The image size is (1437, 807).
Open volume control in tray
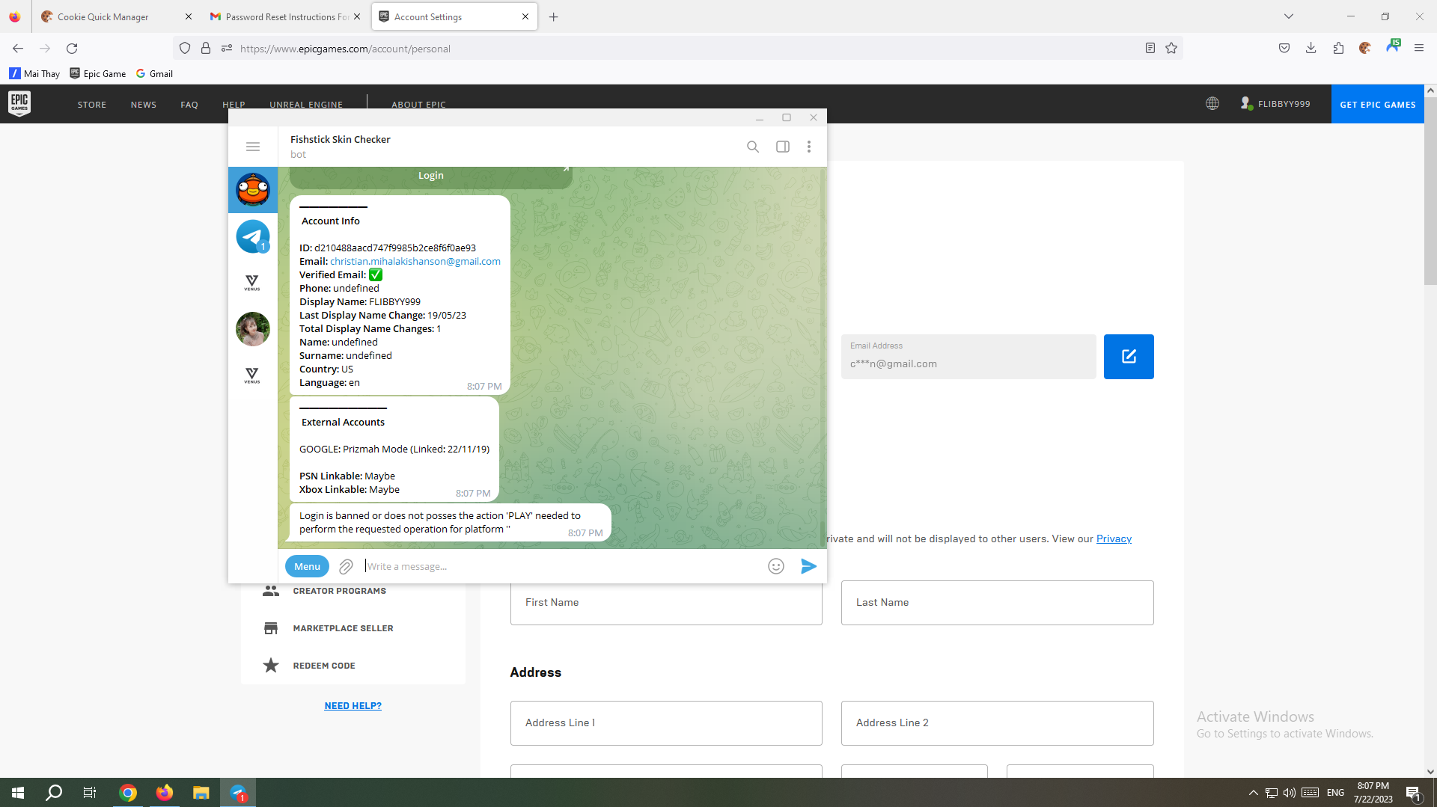click(1289, 793)
